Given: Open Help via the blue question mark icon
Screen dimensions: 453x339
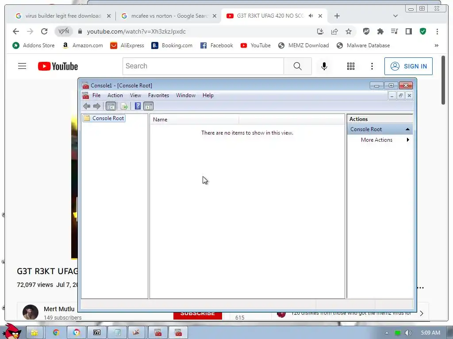Looking at the screenshot, I should click(x=138, y=106).
